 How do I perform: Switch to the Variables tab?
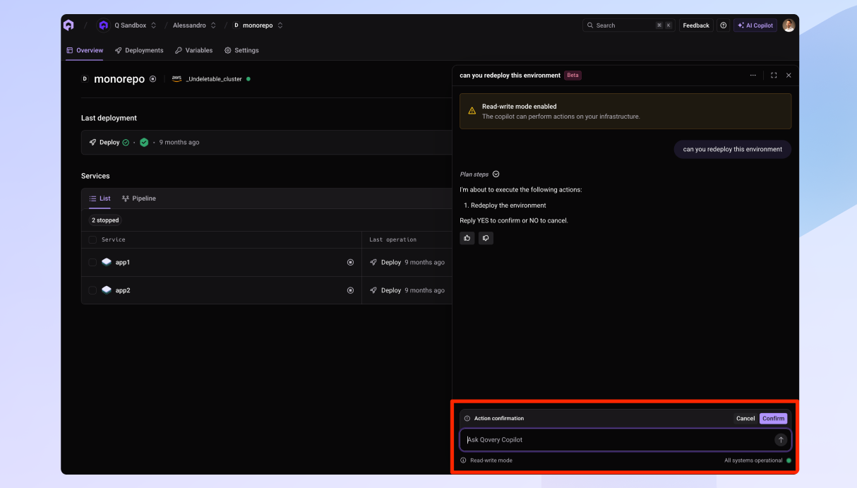194,50
